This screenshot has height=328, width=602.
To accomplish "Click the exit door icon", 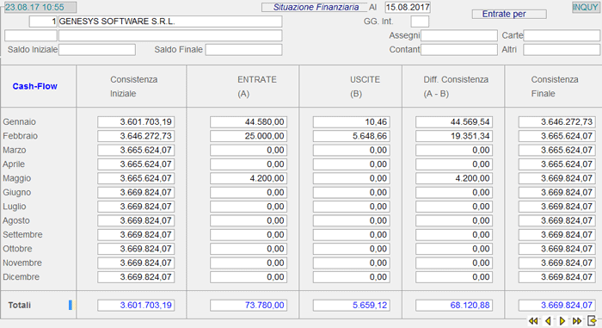I will tap(592, 321).
